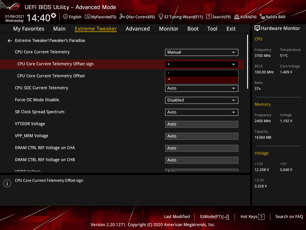
Task: Click the globe language icon
Action: point(65,17)
